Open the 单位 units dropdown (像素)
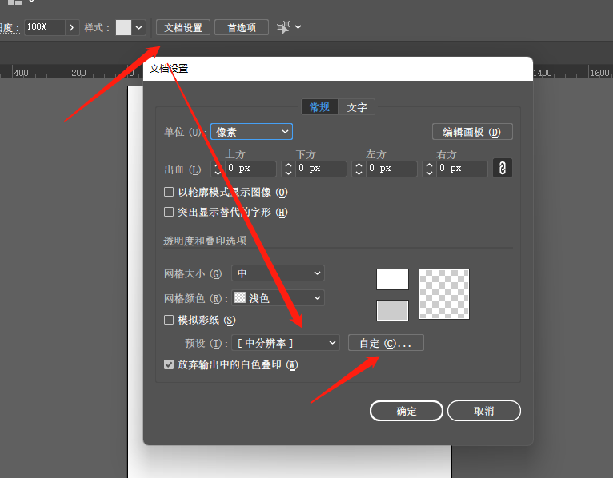 [252, 132]
